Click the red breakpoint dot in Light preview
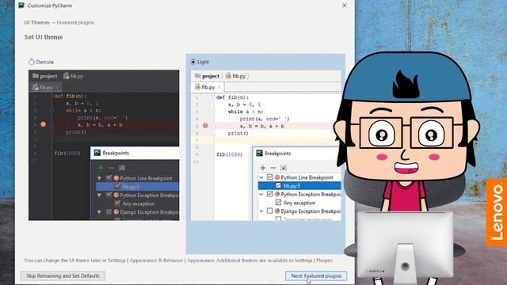Viewport: 507px width, 285px height. point(205,125)
